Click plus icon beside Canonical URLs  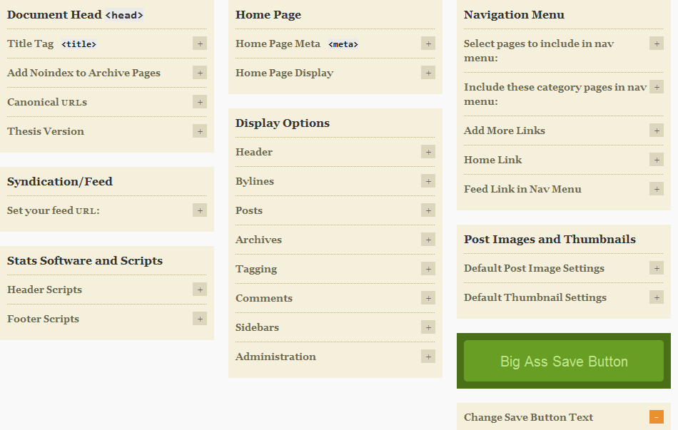(x=200, y=103)
